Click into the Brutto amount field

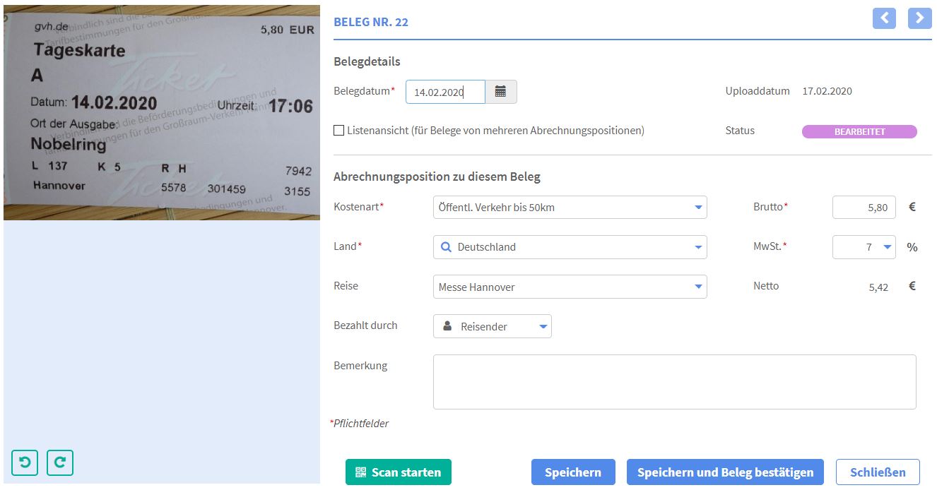tap(864, 208)
